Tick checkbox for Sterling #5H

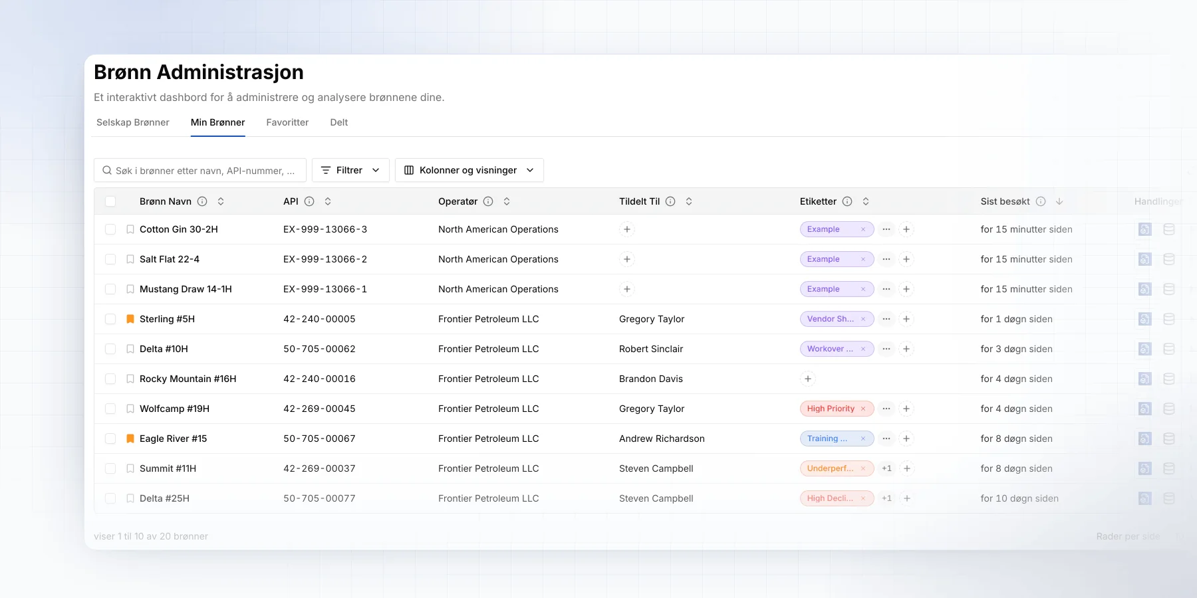(x=110, y=319)
